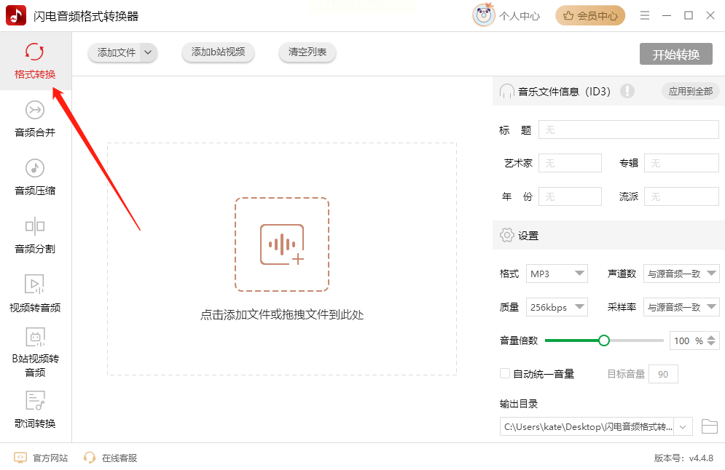This screenshot has width=725, height=470.
Task: Open the 音频合并 audio merge tool
Action: (x=35, y=119)
